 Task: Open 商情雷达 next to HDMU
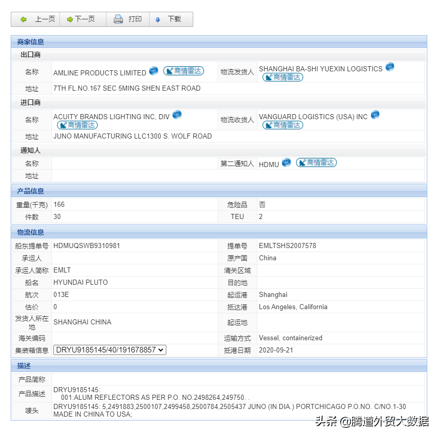click(x=316, y=162)
